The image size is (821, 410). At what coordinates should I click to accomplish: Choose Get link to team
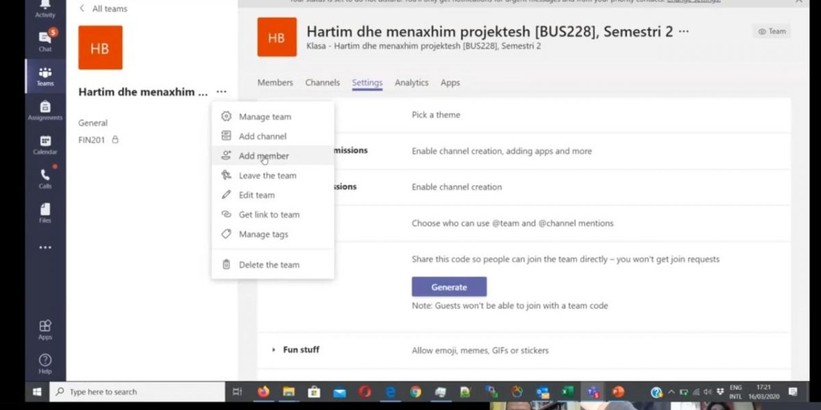(272, 215)
